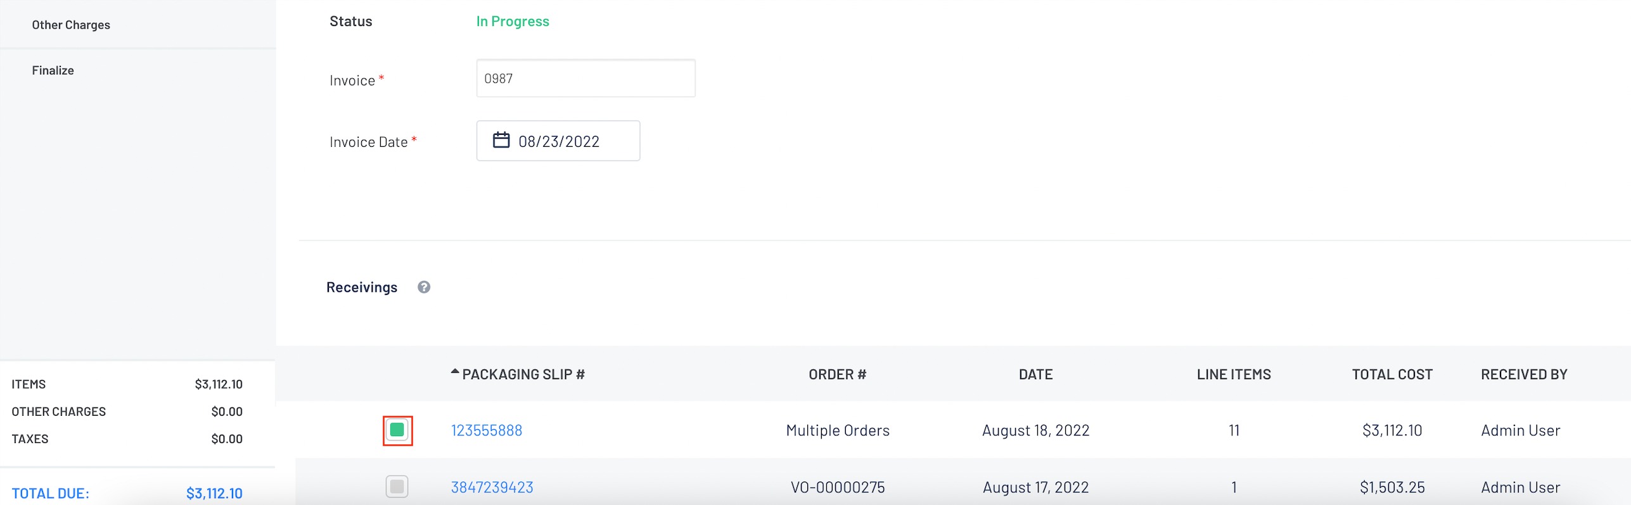Uncheck the checkbox for slip 123555888
The height and width of the screenshot is (505, 1631).
click(397, 430)
